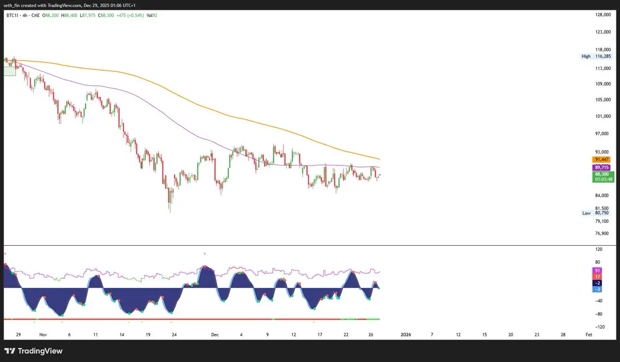Click the 105,000 price axis label
Screen dimensions: 620x362
coord(603,100)
